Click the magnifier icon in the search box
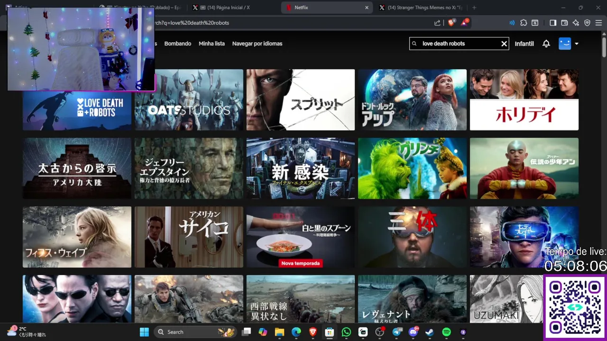The width and height of the screenshot is (607, 341). pyautogui.click(x=414, y=44)
